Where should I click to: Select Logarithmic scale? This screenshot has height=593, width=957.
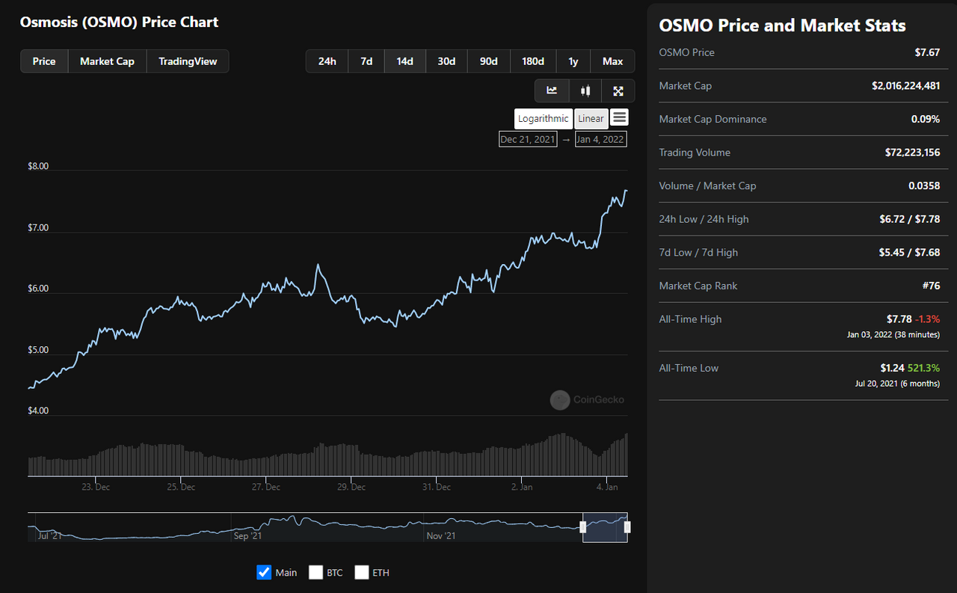pos(544,118)
